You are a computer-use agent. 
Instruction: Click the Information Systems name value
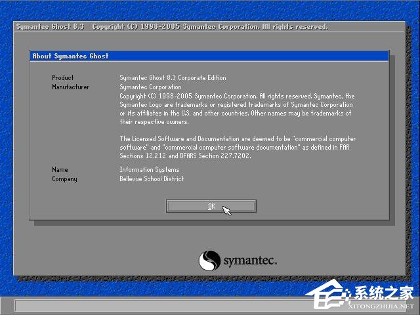[x=149, y=170]
